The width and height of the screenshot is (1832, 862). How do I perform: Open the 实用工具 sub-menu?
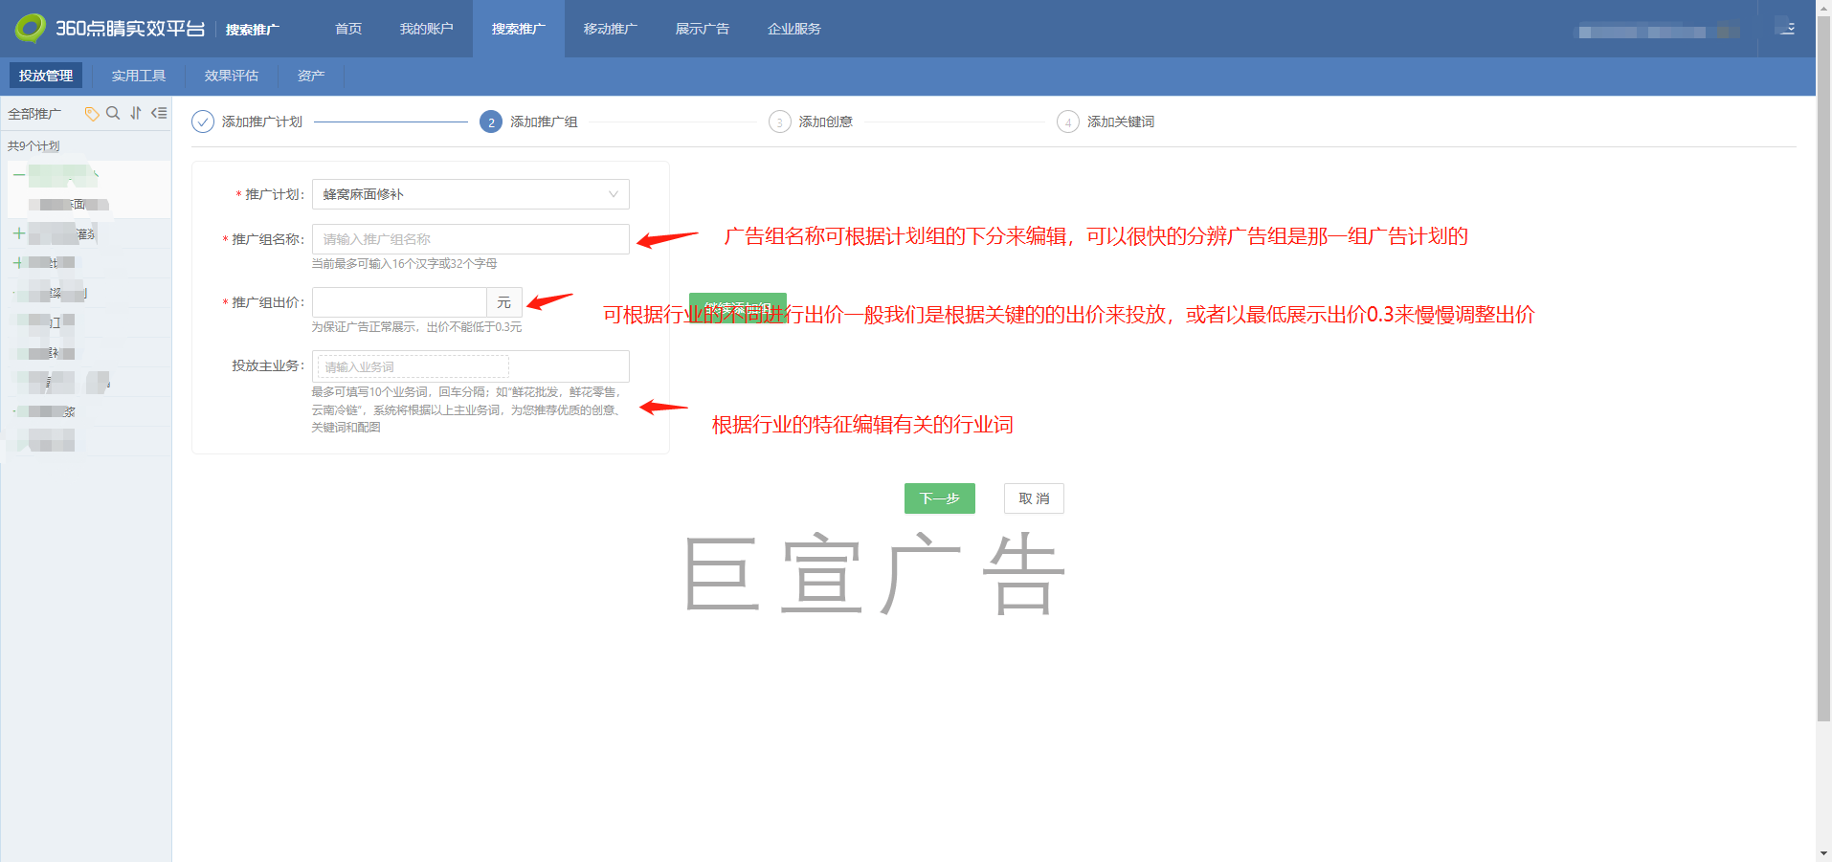point(139,76)
